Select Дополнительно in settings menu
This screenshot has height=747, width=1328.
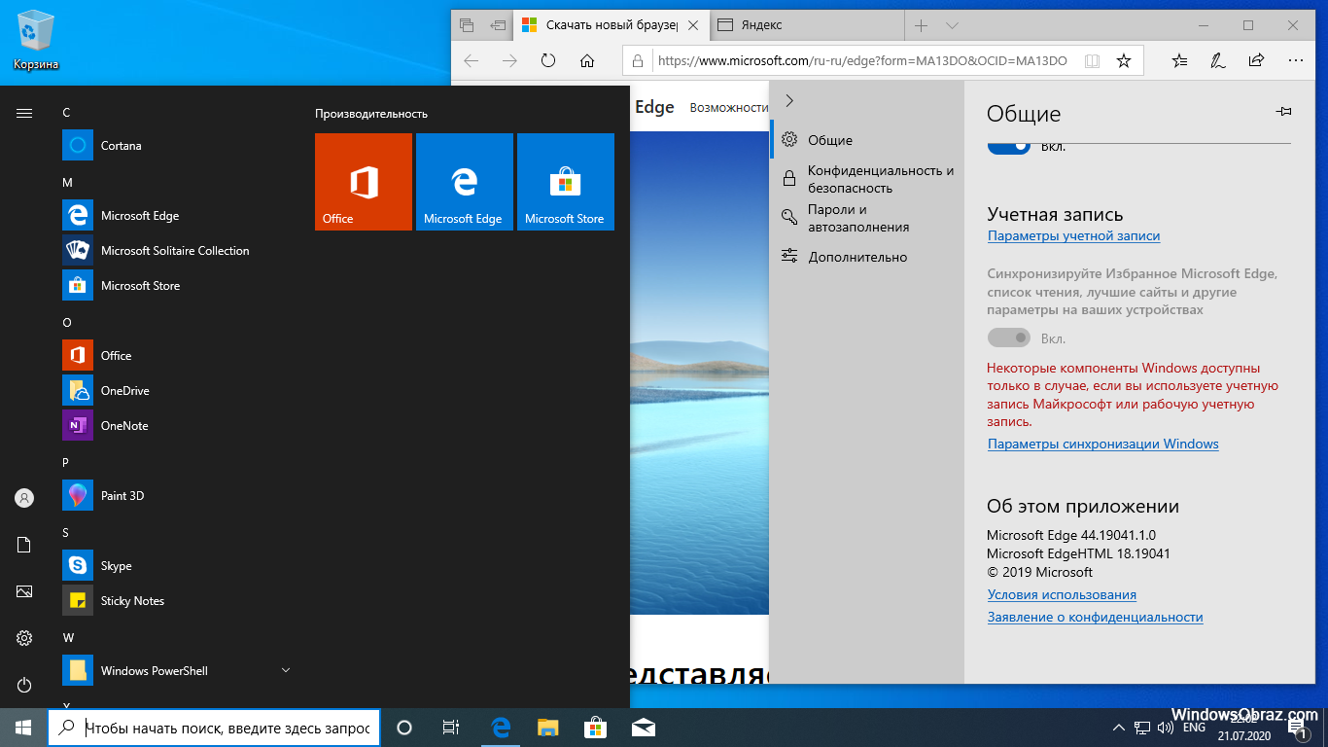856,257
